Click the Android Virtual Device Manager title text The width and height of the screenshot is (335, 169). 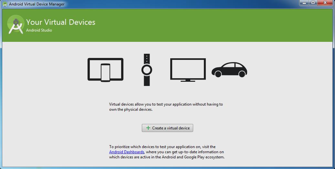(x=37, y=4)
